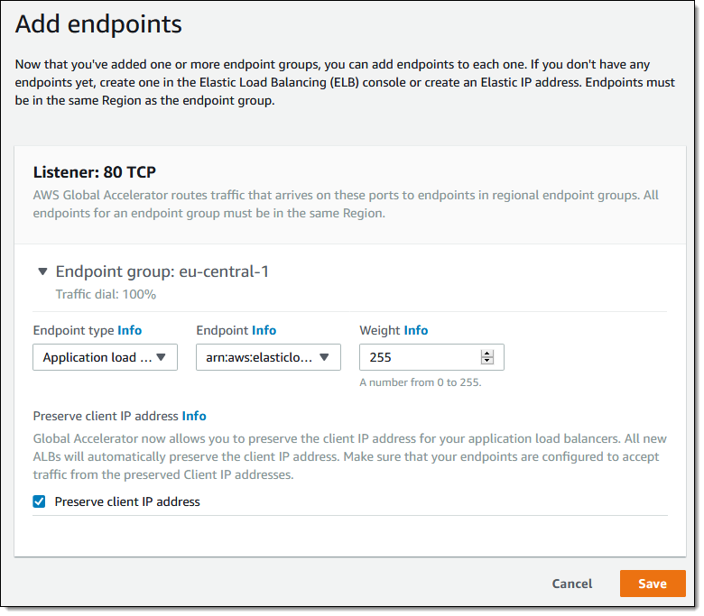
Task: Click the Traffic dial: 100% text
Action: [x=106, y=294]
